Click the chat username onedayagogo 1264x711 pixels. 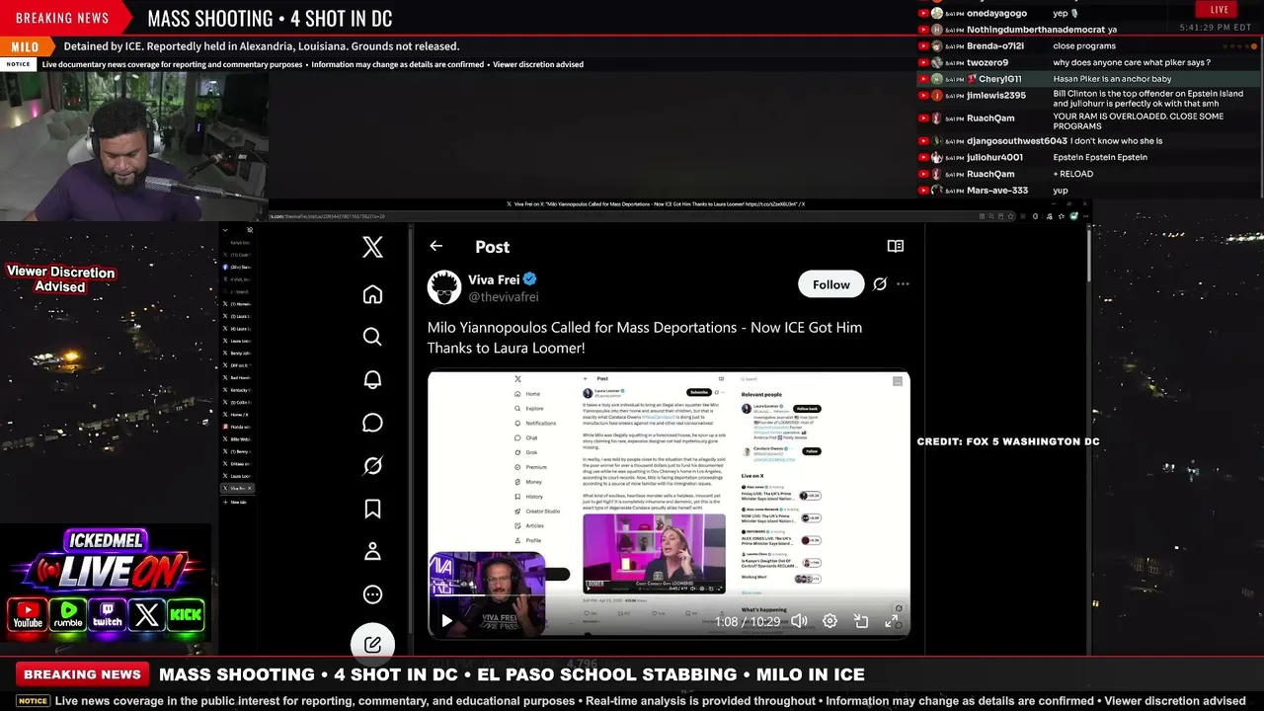[x=996, y=13]
